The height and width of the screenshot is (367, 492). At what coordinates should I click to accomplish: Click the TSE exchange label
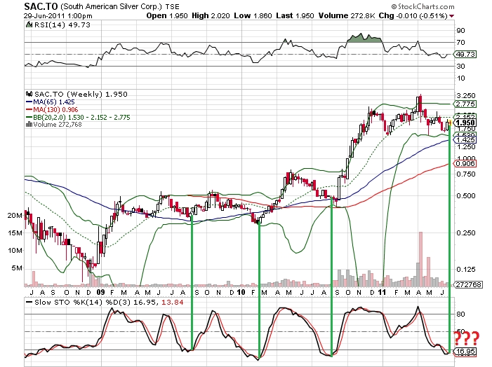click(172, 6)
